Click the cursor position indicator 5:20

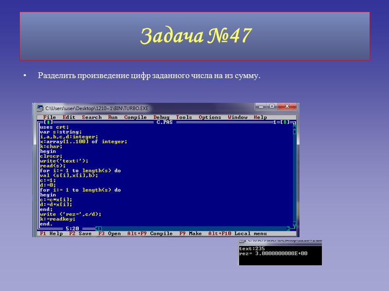(x=72, y=228)
